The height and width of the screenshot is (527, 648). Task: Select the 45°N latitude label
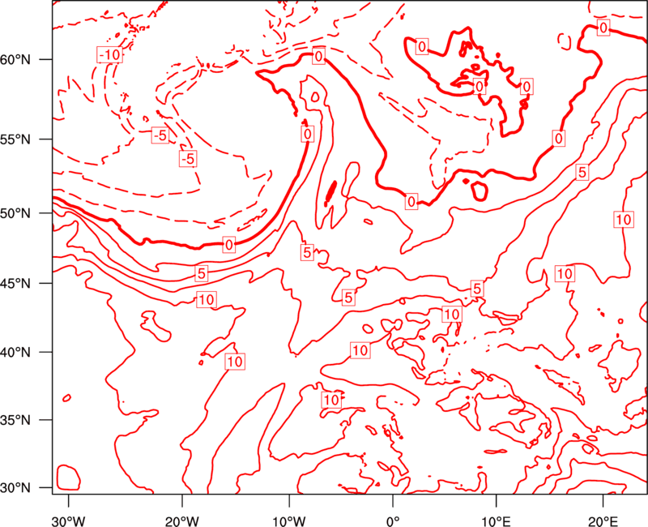click(x=15, y=284)
